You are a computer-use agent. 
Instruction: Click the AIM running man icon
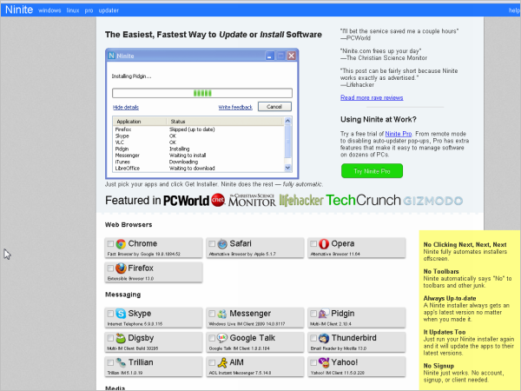click(x=222, y=362)
